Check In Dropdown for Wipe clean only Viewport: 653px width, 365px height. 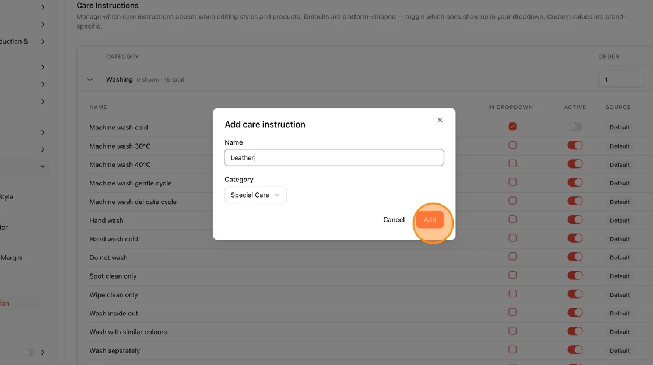(512, 294)
